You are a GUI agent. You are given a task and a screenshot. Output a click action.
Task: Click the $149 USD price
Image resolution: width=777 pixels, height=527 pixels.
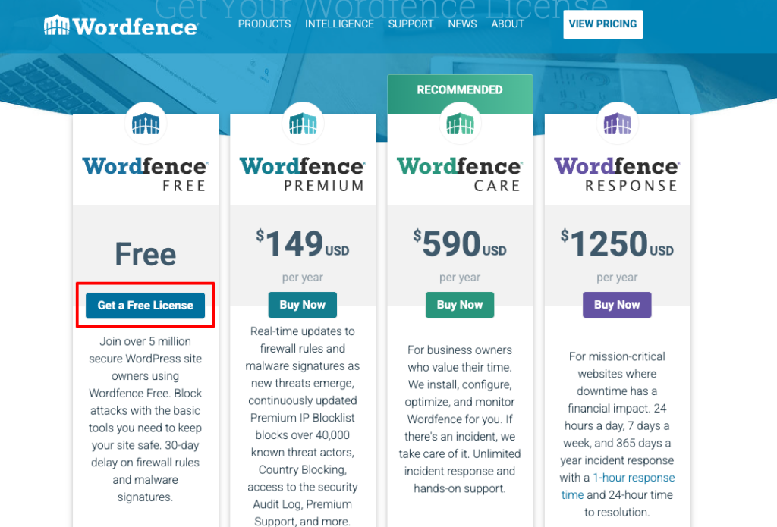click(x=302, y=243)
